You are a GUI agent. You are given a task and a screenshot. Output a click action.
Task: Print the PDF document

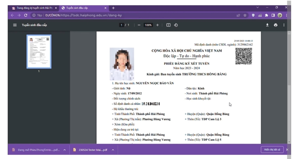coord(275,25)
